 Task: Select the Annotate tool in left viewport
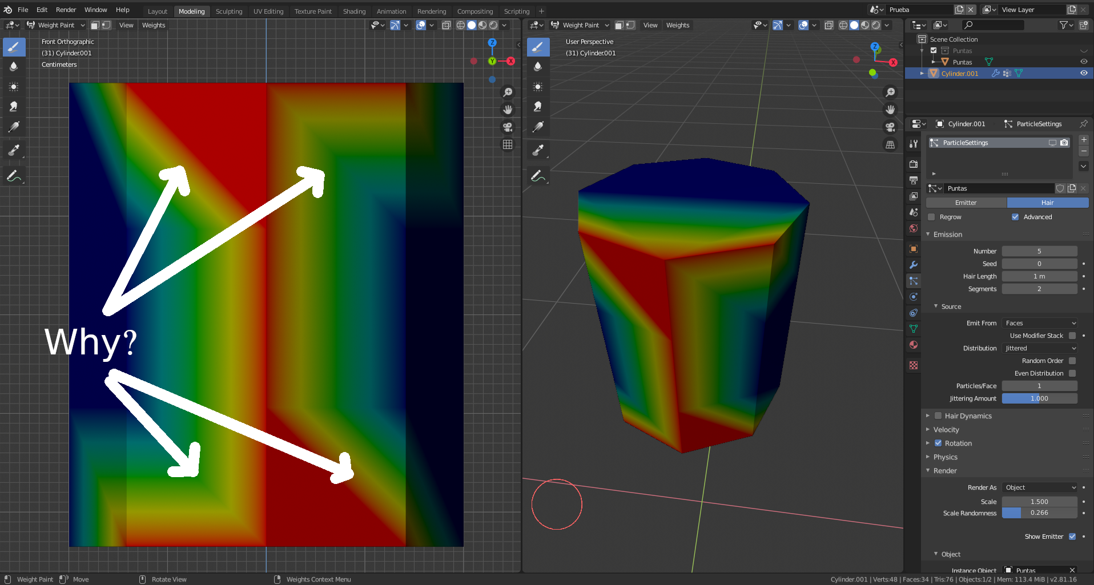[14, 176]
